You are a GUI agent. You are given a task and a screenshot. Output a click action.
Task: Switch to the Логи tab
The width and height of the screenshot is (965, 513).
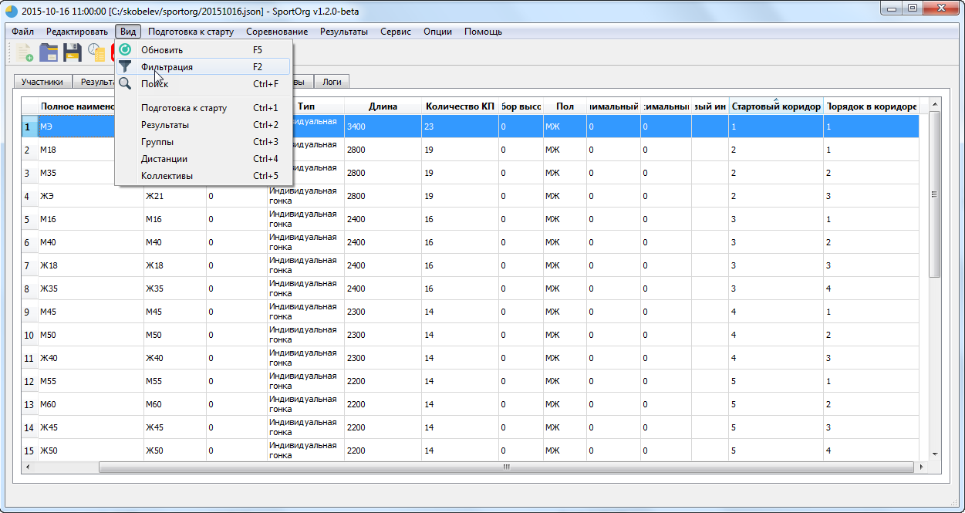pyautogui.click(x=332, y=81)
